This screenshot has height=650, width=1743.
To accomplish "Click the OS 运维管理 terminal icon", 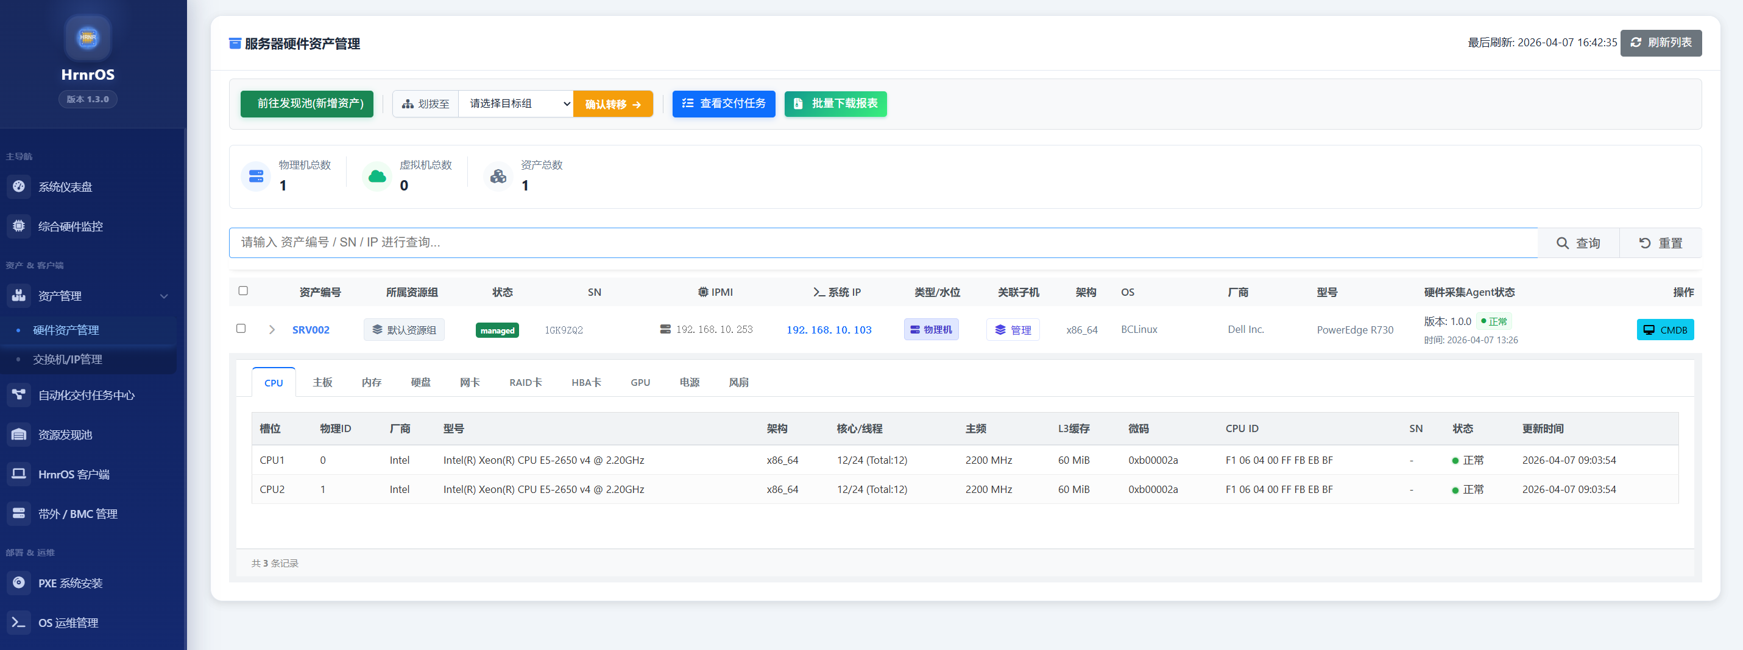I will [x=19, y=622].
